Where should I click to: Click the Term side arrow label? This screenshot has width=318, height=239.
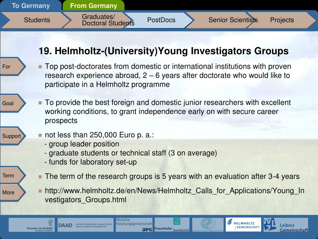pyautogui.click(x=13, y=175)
